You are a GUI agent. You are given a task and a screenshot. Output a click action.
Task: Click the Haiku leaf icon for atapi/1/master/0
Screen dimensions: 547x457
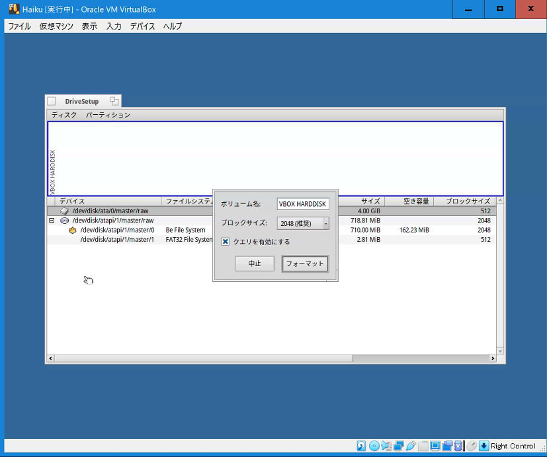[73, 230]
